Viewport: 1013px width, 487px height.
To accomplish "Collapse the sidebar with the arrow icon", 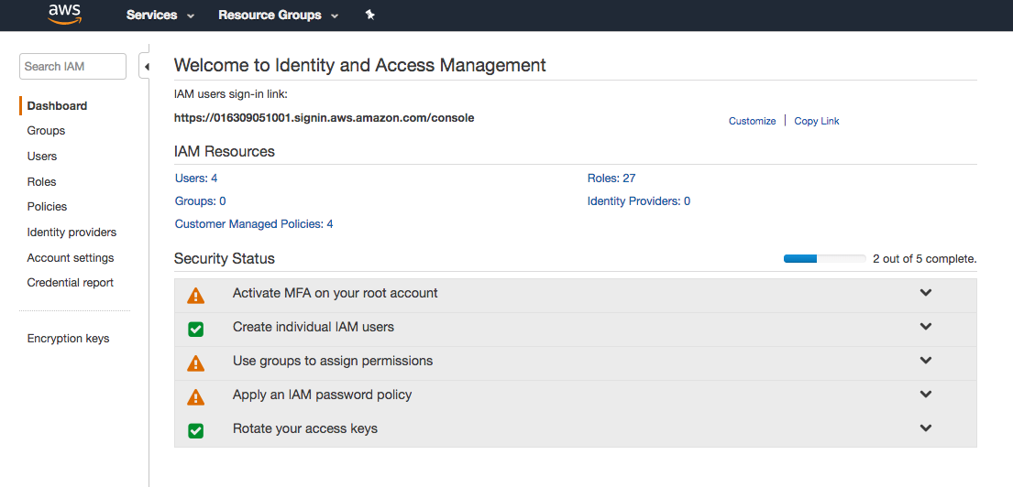I will [x=146, y=66].
